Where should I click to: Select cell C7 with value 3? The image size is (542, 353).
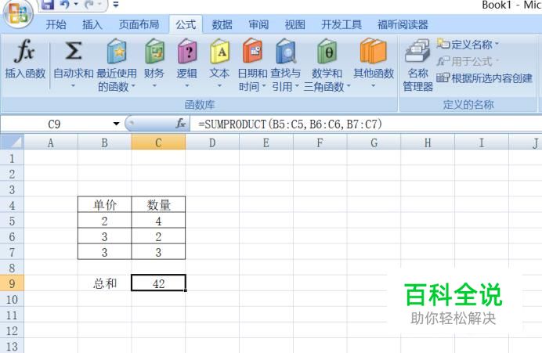[x=158, y=252]
